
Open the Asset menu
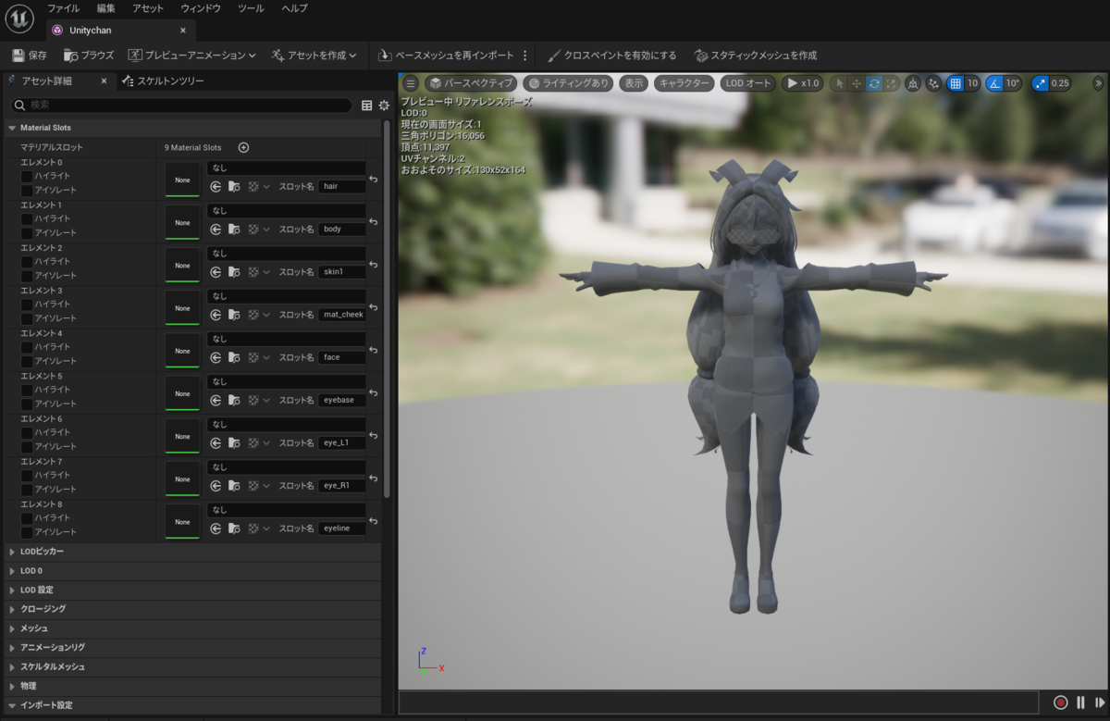point(148,8)
